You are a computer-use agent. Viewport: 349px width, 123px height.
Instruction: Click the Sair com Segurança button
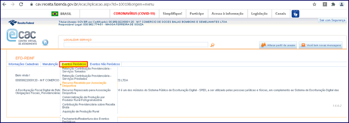pos(332,20)
